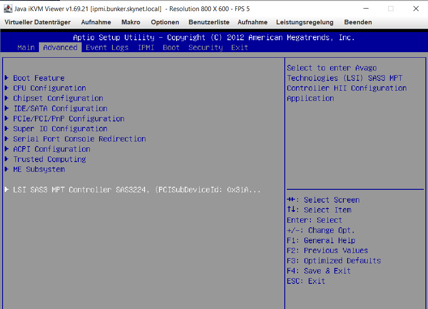This screenshot has width=428, height=309.
Task: Select the Advanced BIOS tab
Action: coord(60,47)
